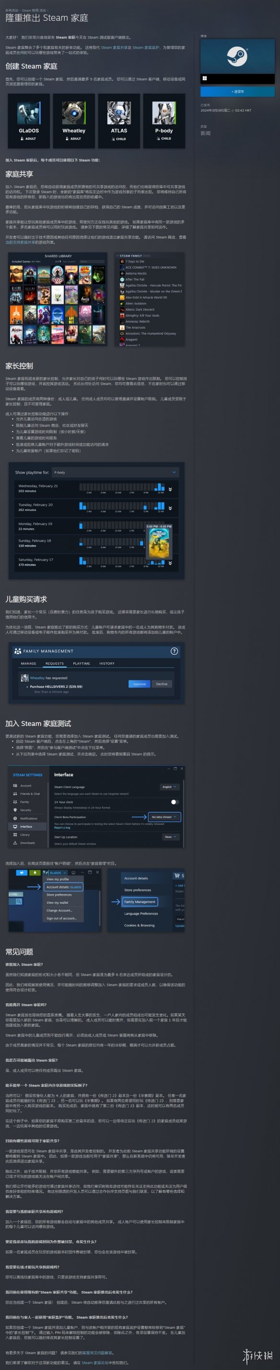Click the 'Report a bug' link

pyautogui.click(x=62, y=828)
